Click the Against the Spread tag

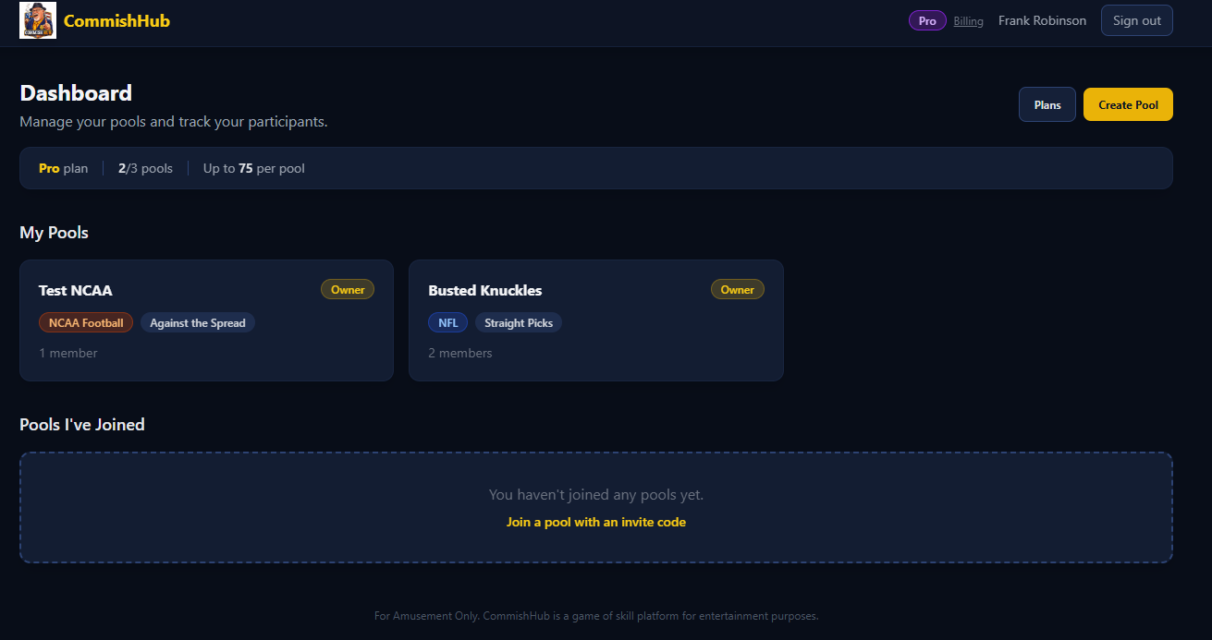coord(198,322)
